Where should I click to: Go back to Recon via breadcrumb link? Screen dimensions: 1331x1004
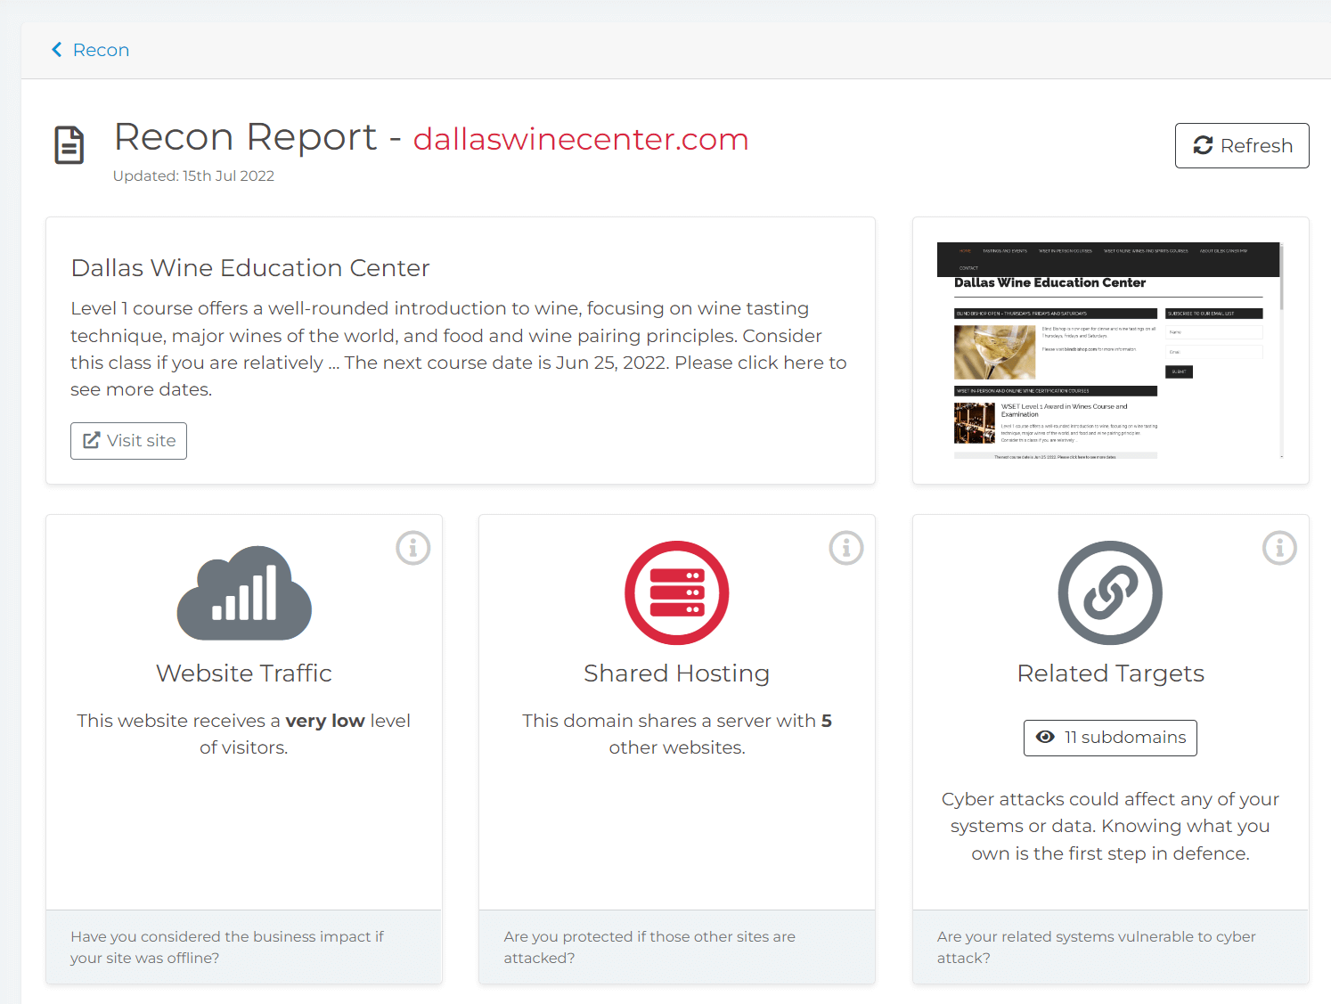pos(101,50)
